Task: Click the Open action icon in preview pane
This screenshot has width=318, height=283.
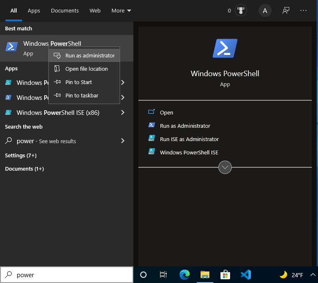Action: 151,112
